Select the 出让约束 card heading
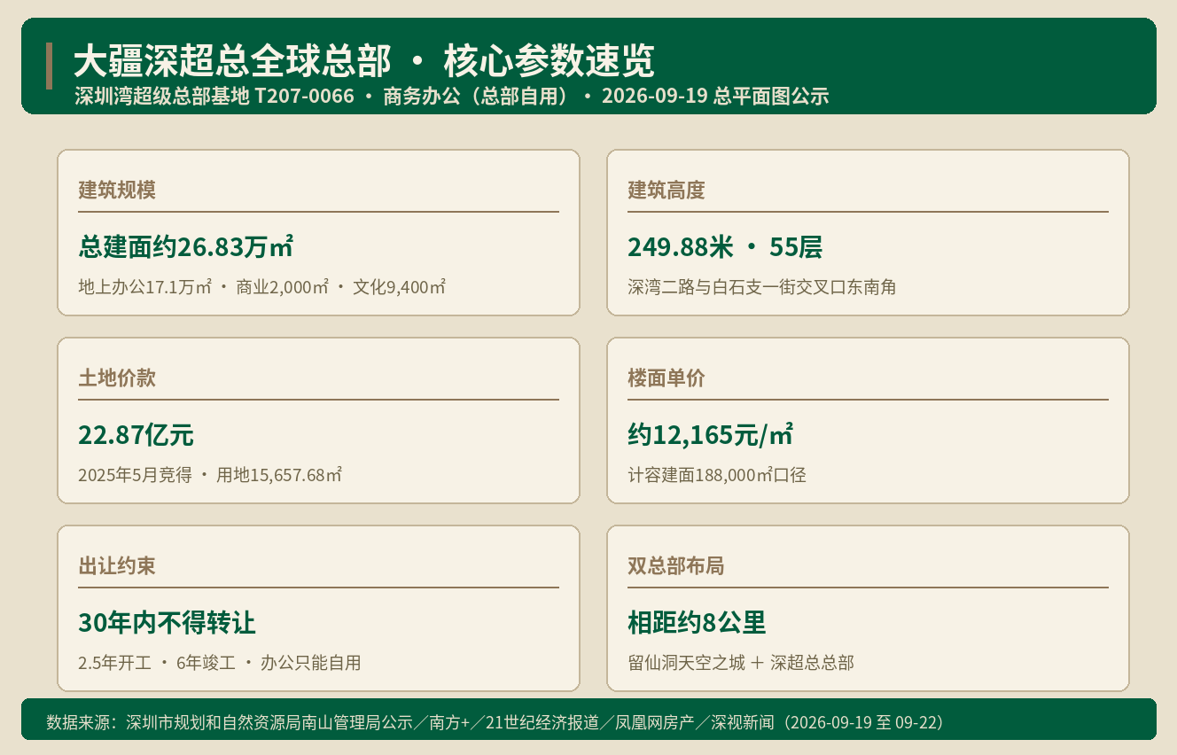Screen dimensions: 1177x755 117,566
